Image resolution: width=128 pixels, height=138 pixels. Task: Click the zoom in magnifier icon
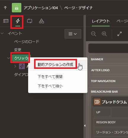(104, 34)
